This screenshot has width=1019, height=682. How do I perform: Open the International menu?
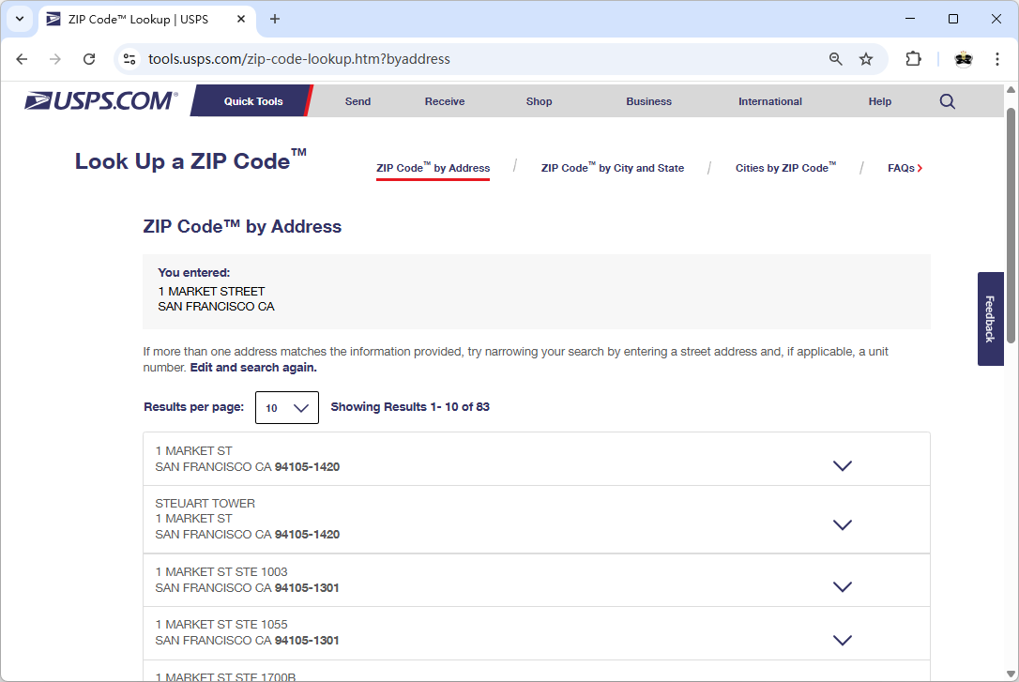[770, 101]
